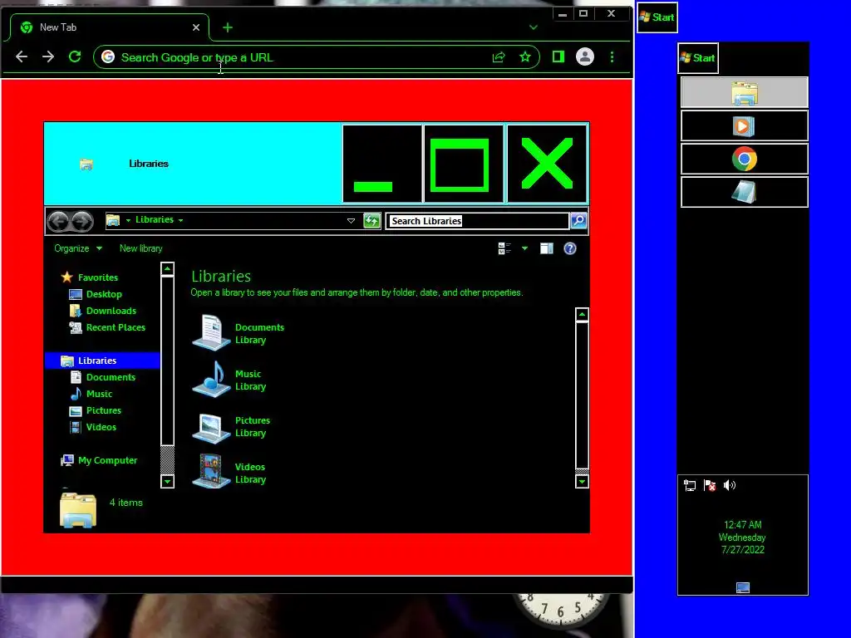The height and width of the screenshot is (638, 851).
Task: Select the Music Library icon
Action: click(x=212, y=379)
